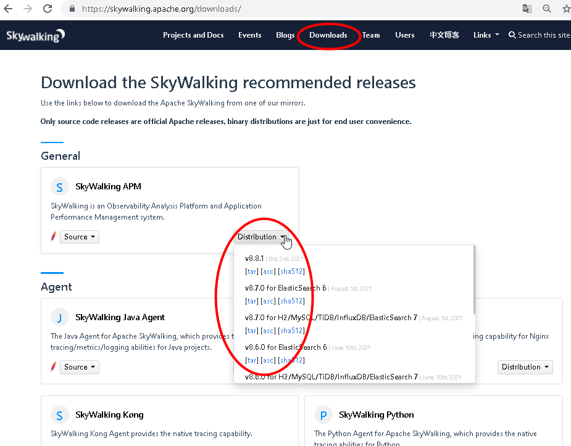Click the red feather icon beside Java Agent Source
Screen dimensions: 571x446
coord(53,366)
